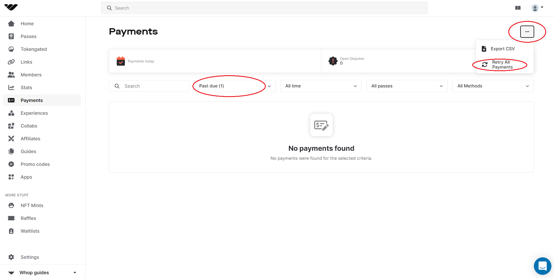The image size is (554, 278).
Task: Open the documentation book icon
Action: coord(518,8)
